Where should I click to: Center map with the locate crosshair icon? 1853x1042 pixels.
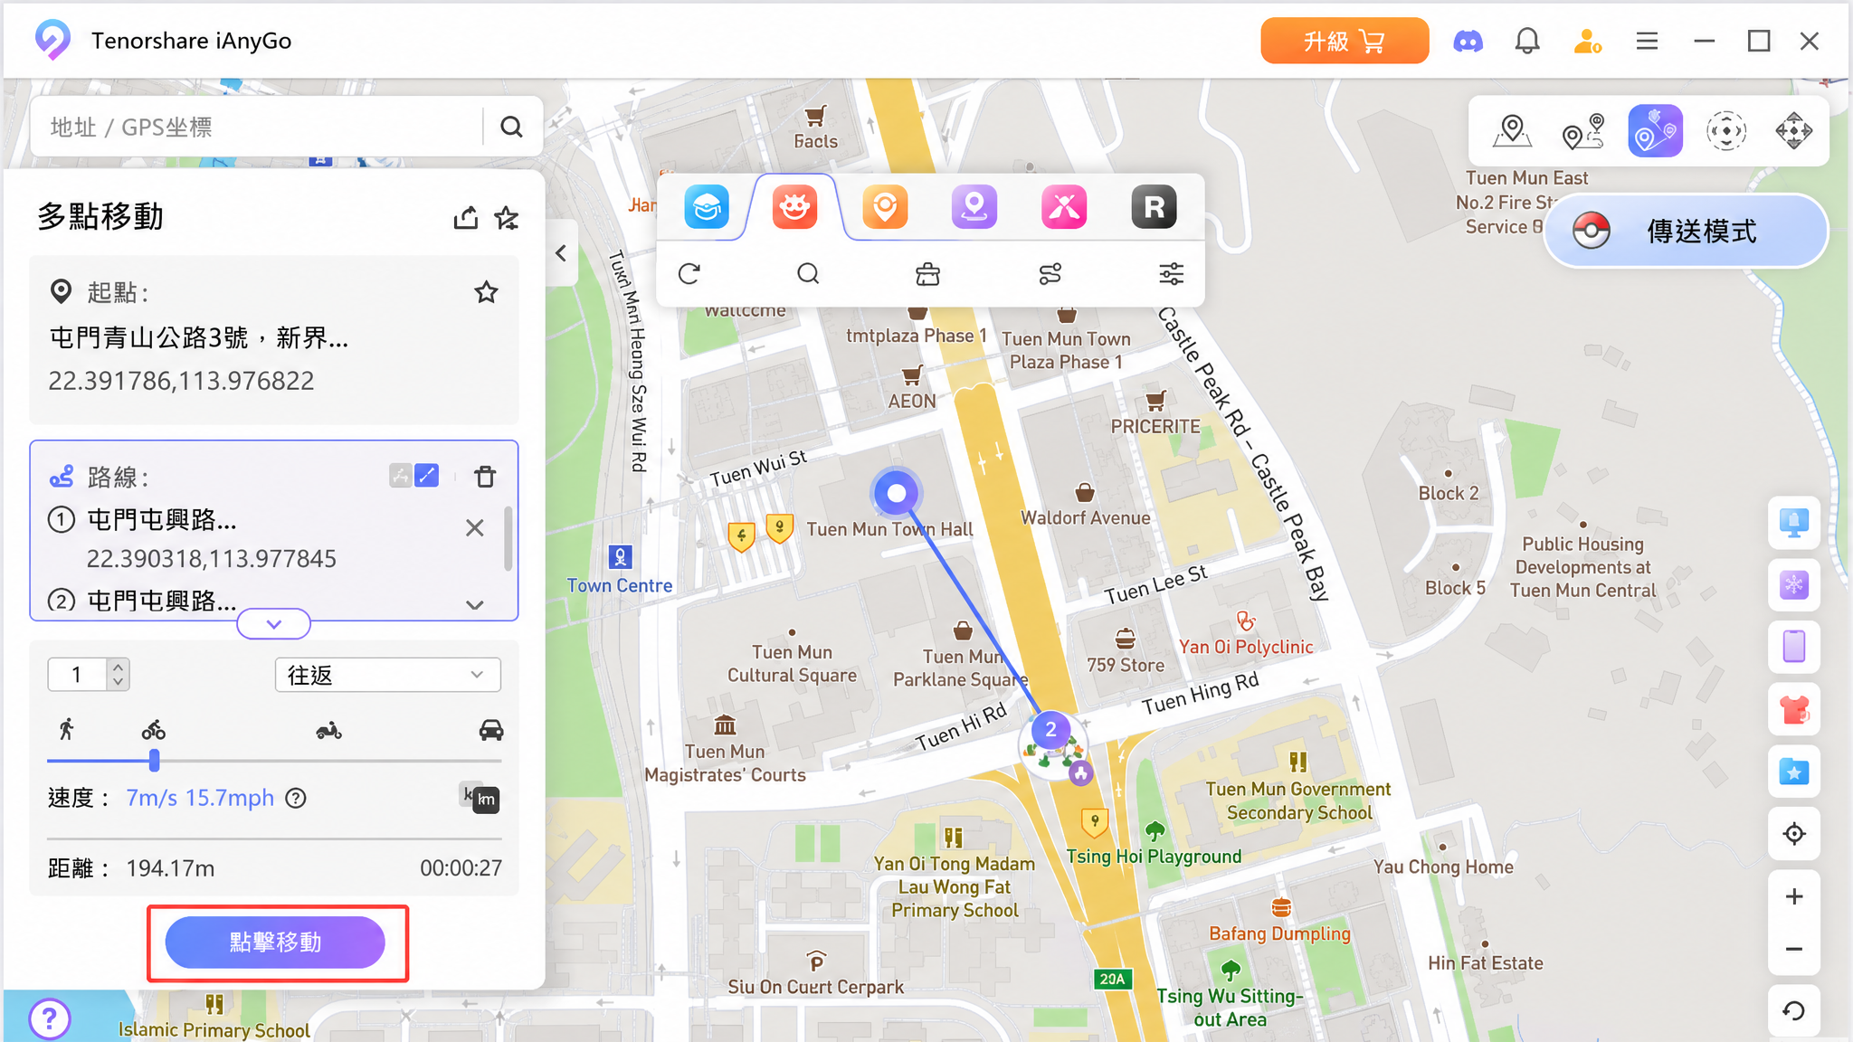(x=1794, y=834)
